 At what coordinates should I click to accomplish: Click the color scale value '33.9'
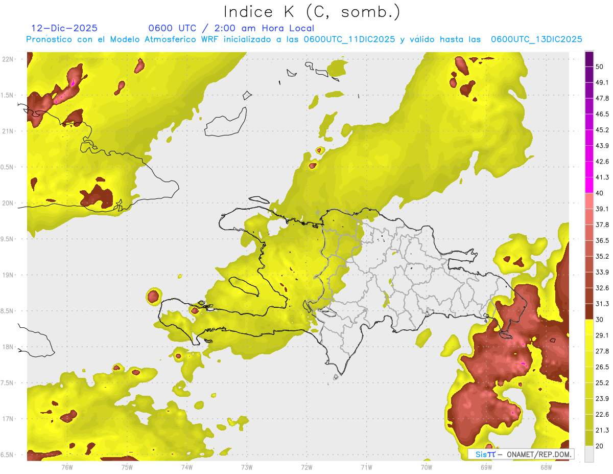[602, 272]
